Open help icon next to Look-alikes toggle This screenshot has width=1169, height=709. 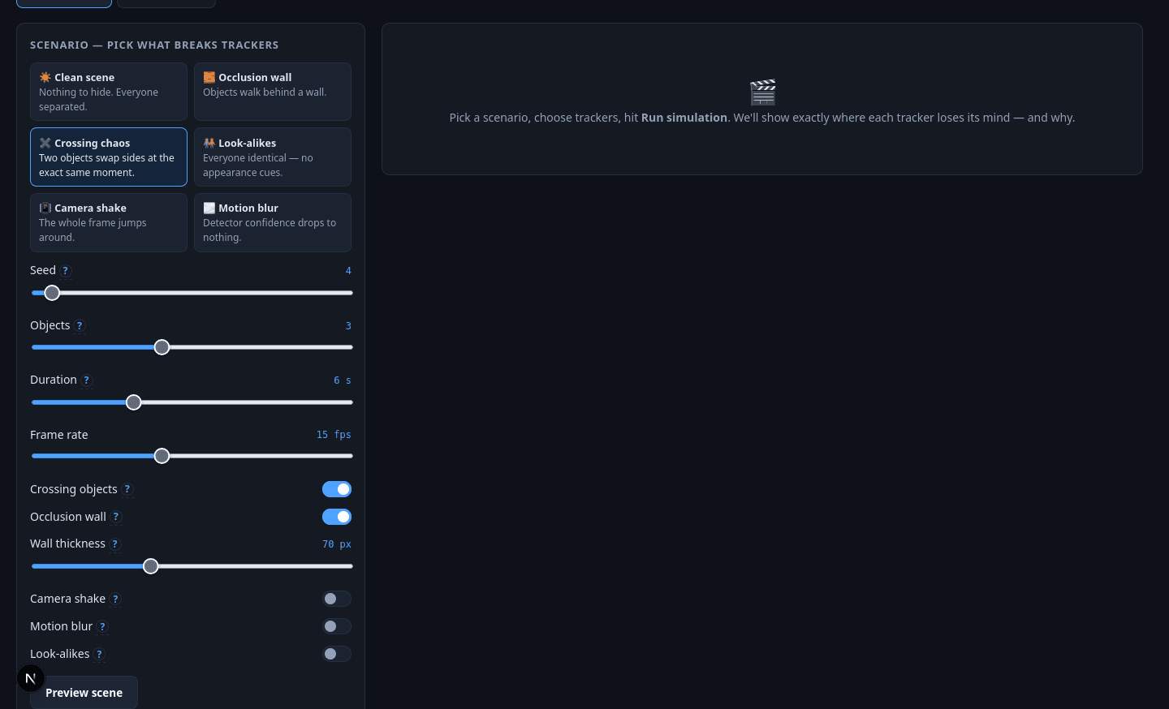coord(99,655)
